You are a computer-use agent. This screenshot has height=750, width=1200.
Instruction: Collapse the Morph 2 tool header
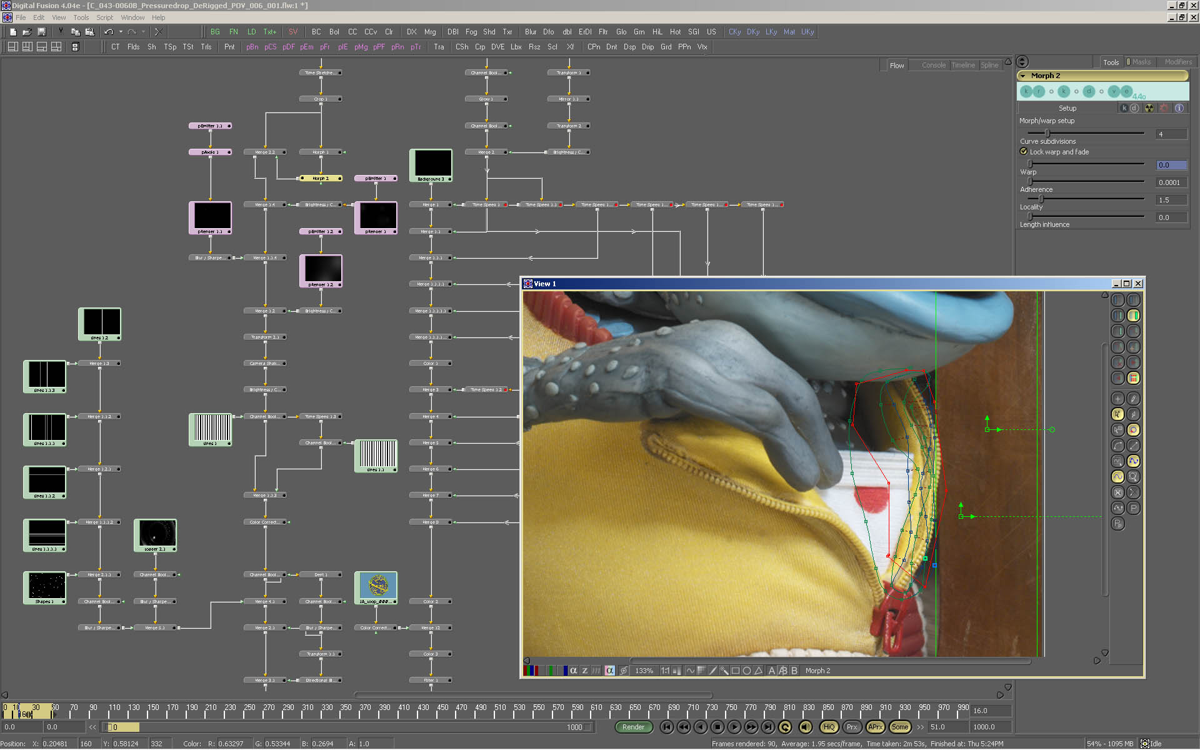tap(1022, 76)
